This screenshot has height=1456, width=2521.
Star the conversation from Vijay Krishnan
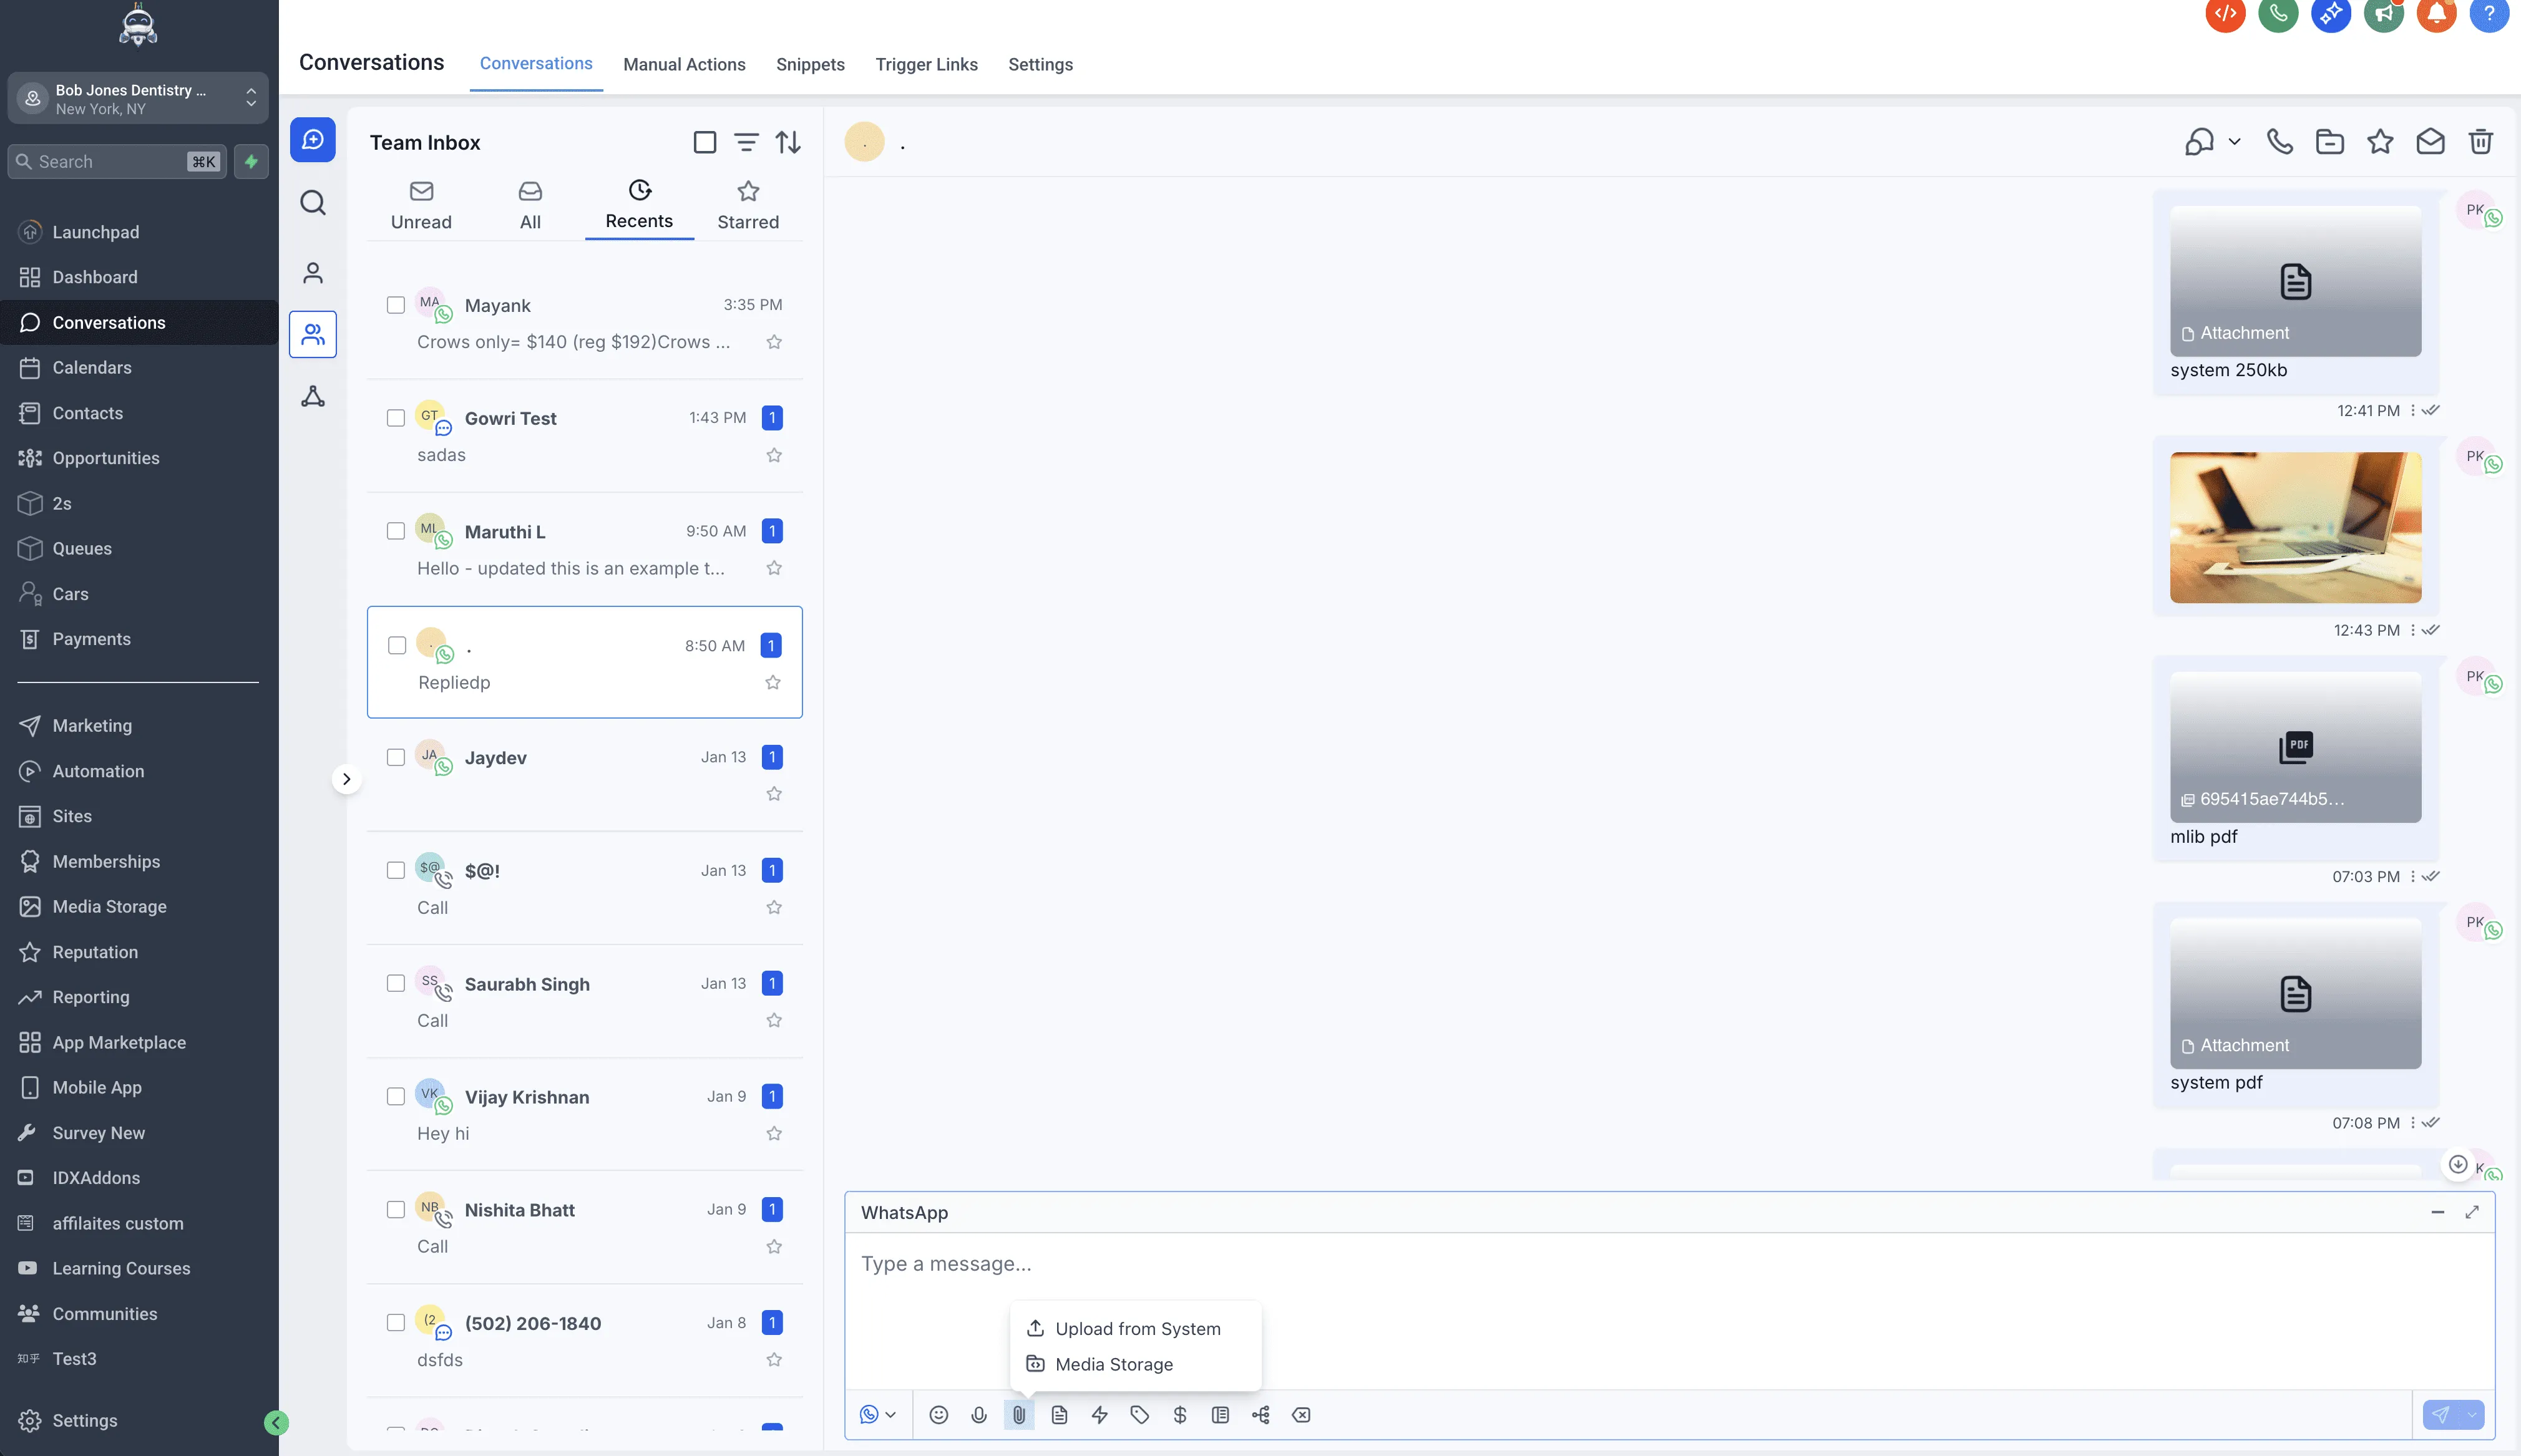(x=773, y=1133)
